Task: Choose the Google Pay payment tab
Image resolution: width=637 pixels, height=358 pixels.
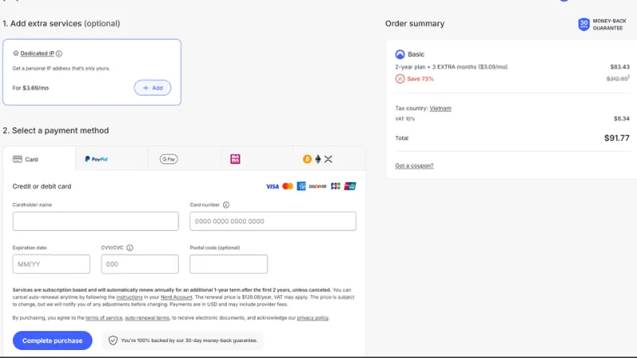Action: coord(185,159)
